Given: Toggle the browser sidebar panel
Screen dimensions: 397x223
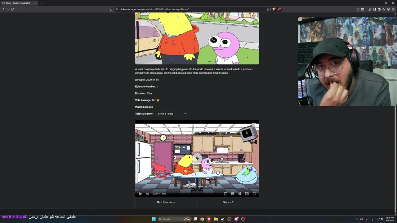Looking at the screenshot, I should tap(374, 9).
